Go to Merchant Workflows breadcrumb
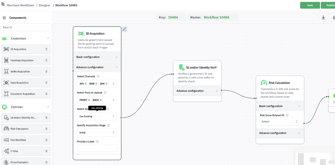 (x=20, y=5)
